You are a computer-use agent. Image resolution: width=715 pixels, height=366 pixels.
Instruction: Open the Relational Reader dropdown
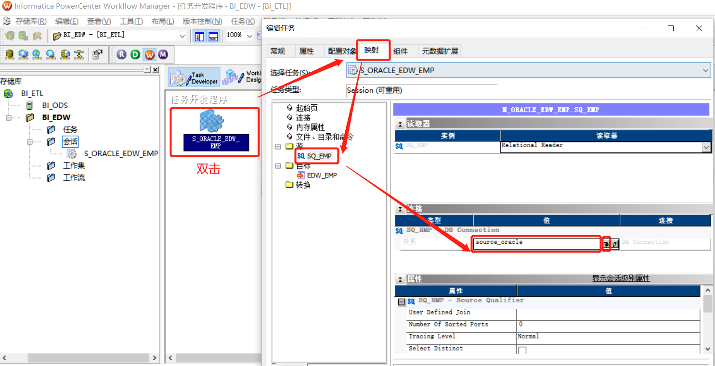pos(706,148)
